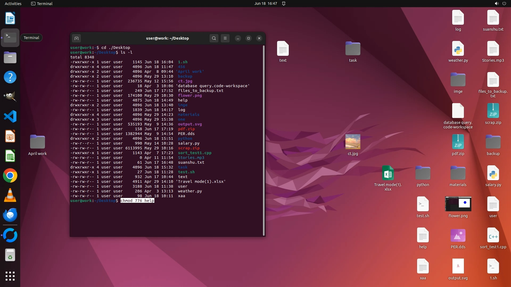Image resolution: width=511 pixels, height=287 pixels.
Task: Open the Trash from the dock
Action: coord(10,255)
